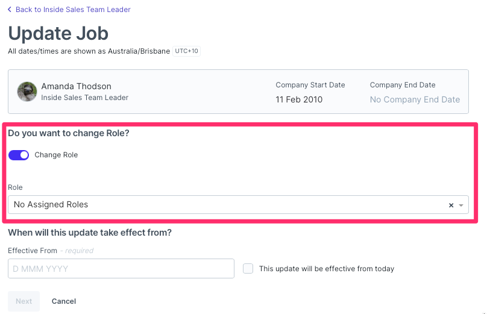Click Amanda Thodson's name

pyautogui.click(x=77, y=86)
